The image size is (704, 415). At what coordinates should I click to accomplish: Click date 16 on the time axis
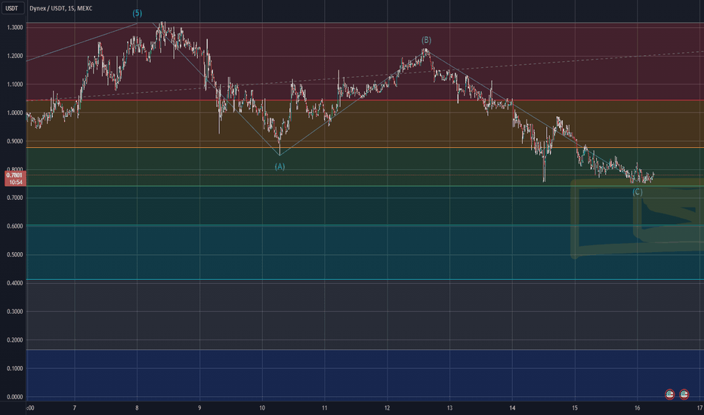click(x=637, y=407)
